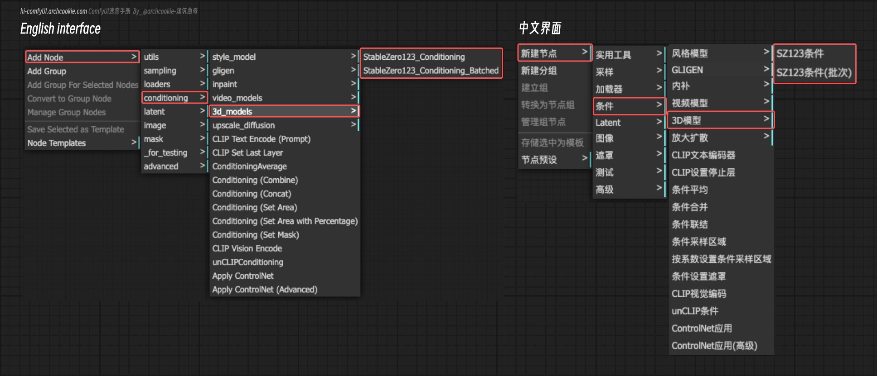Expand the utils category
The width and height of the screenshot is (877, 376).
pos(174,57)
